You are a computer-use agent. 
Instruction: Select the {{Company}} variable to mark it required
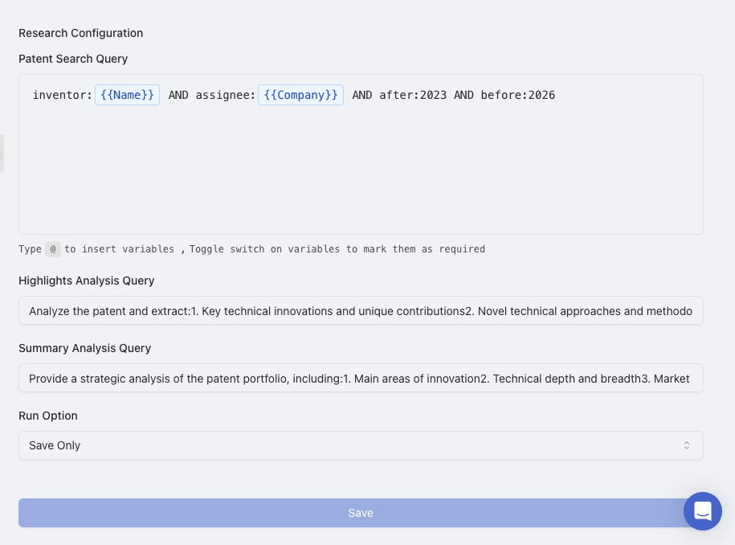pos(300,94)
